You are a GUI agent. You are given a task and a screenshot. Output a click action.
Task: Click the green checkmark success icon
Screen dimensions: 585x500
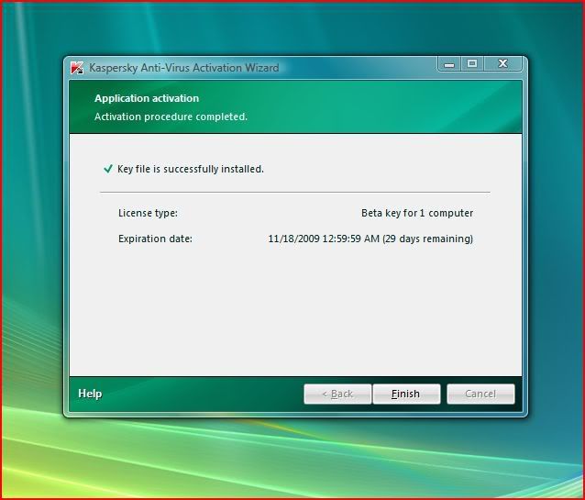tap(108, 169)
